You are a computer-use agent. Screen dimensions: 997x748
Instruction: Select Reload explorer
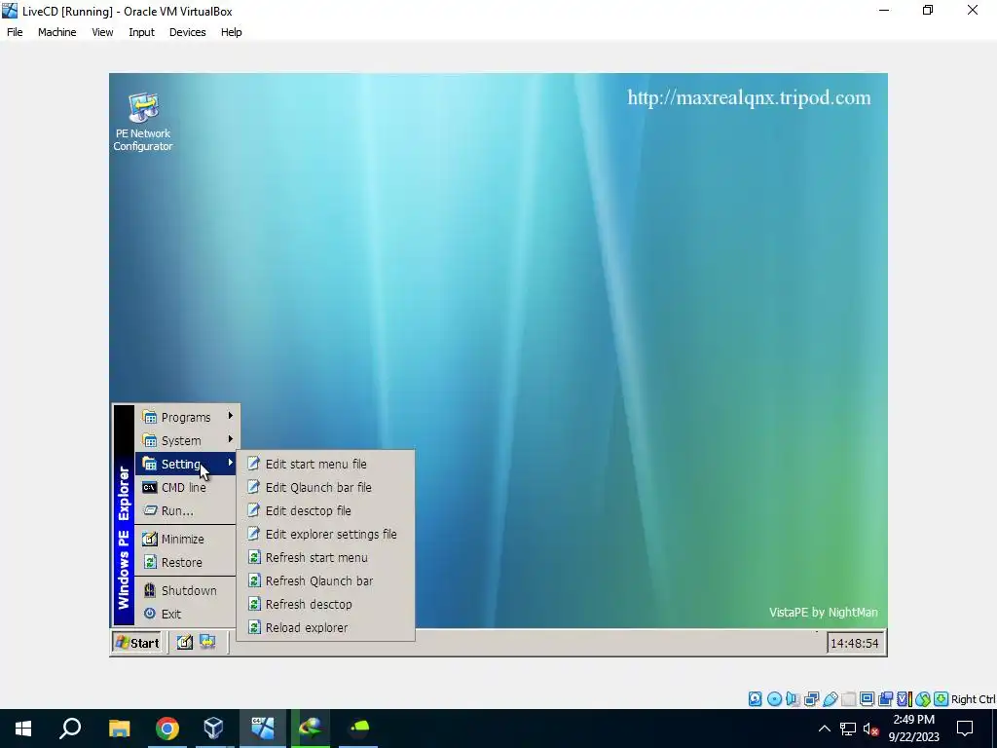[325, 628]
